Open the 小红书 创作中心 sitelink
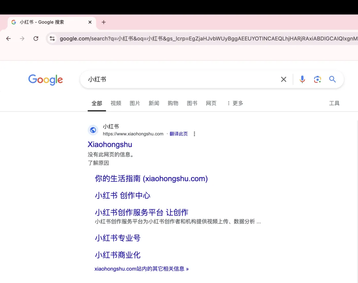Viewport: 358px width, 283px height. [123, 195]
